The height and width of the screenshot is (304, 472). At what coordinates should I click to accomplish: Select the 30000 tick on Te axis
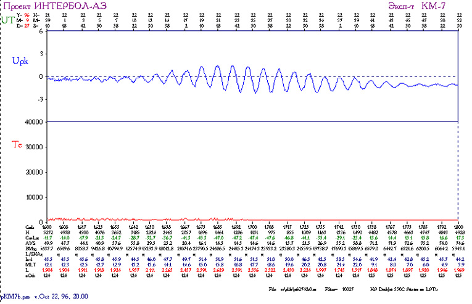(x=33, y=147)
